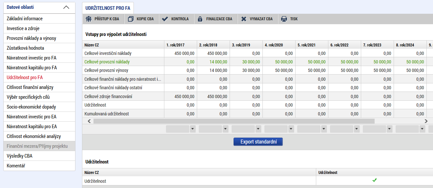Open Výsledky CBA section
433x188 pixels.
39,156
